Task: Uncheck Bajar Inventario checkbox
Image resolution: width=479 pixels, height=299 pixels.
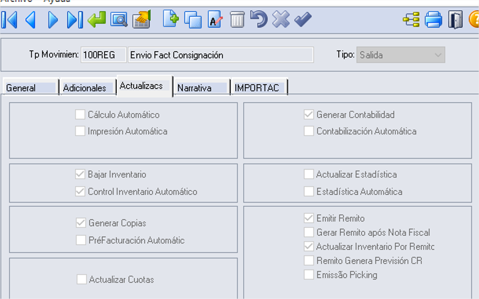Action: 80,175
